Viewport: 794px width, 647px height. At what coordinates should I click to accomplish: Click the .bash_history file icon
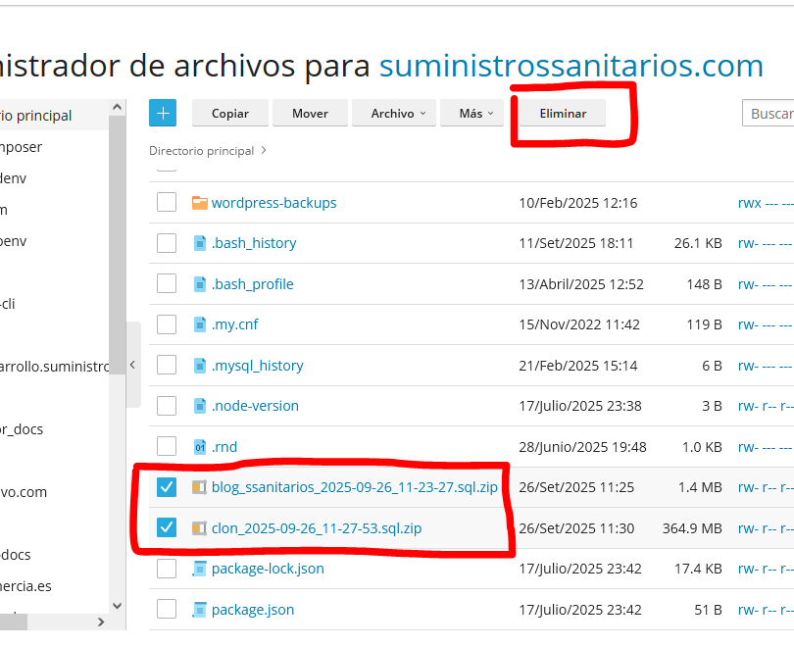[200, 243]
